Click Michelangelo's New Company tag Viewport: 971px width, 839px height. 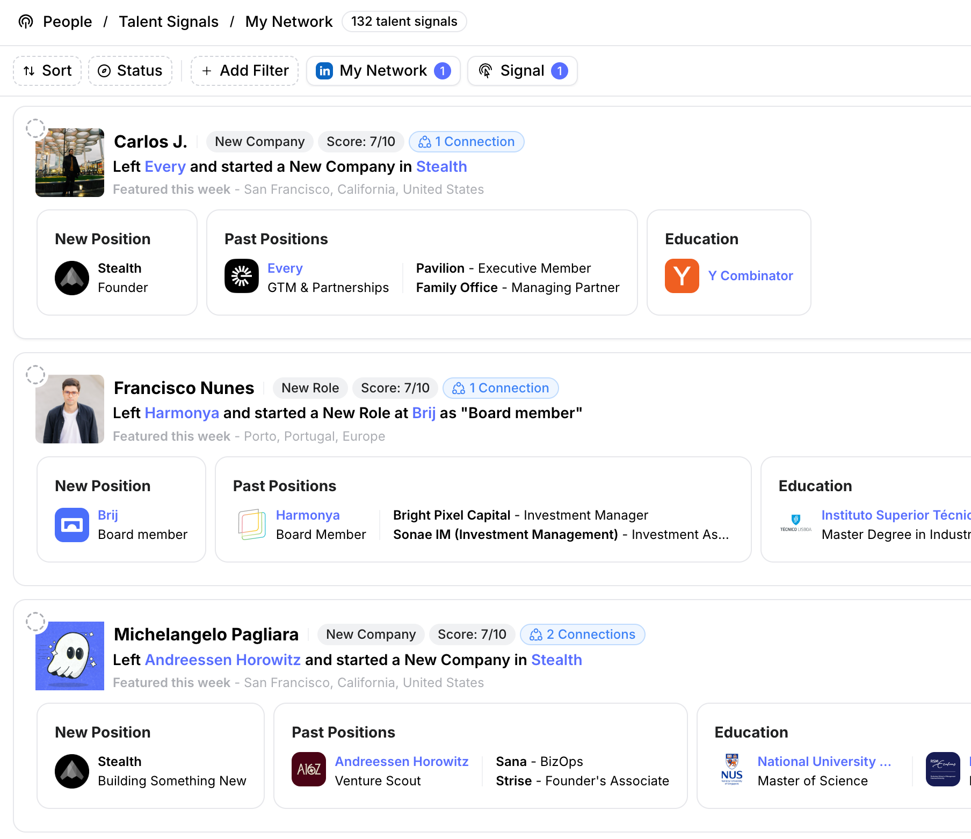[371, 634]
